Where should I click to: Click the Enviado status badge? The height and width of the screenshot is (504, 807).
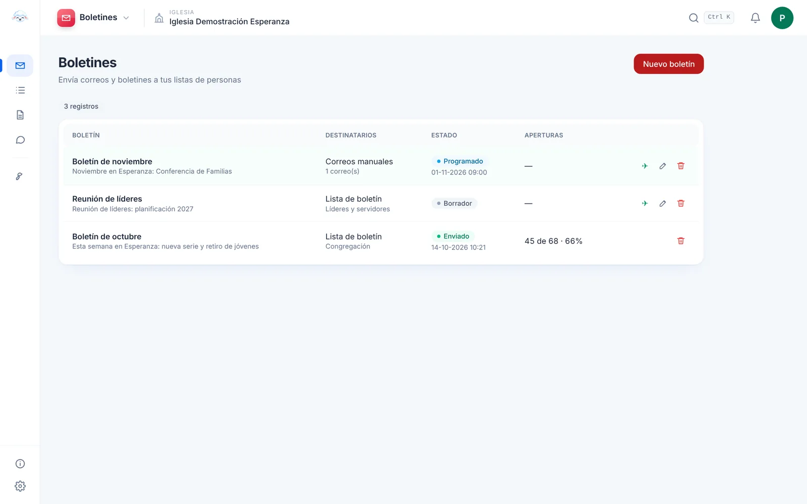(452, 236)
